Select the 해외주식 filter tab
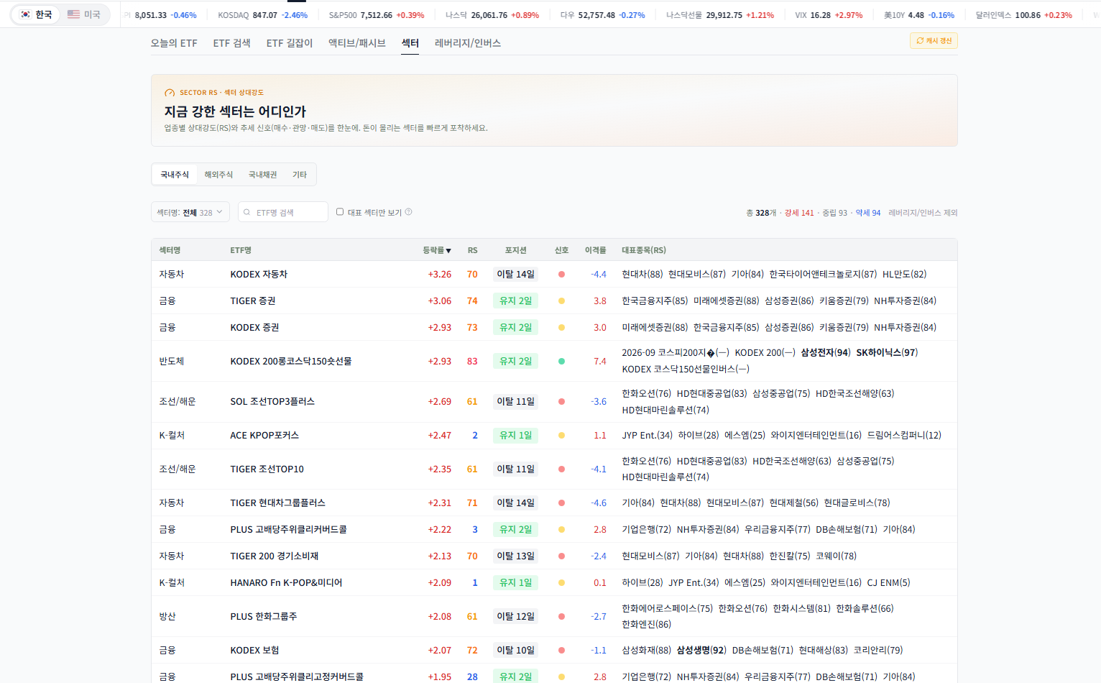Screen dimensions: 1101x683 pyautogui.click(x=218, y=175)
